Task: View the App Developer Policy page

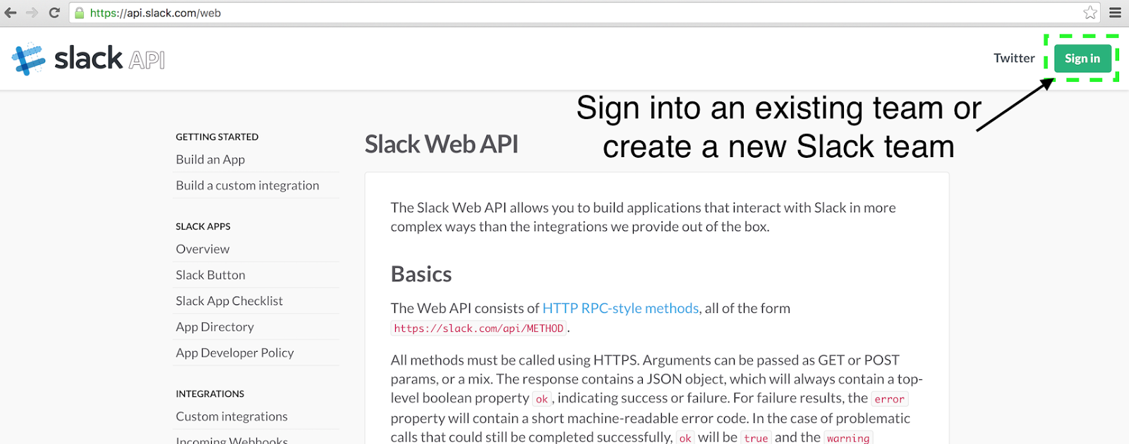Action: tap(234, 353)
